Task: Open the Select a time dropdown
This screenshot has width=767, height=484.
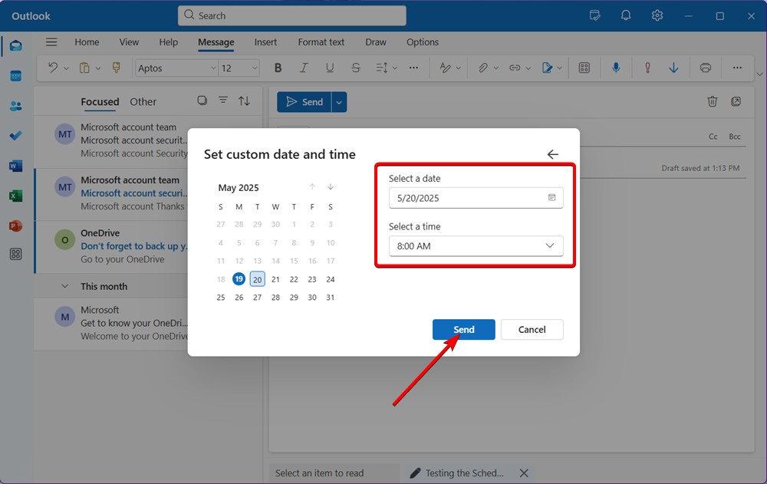Action: [550, 245]
